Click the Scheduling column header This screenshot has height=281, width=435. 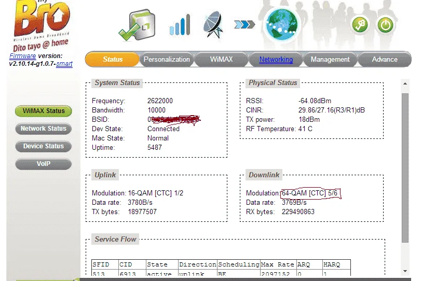click(239, 264)
